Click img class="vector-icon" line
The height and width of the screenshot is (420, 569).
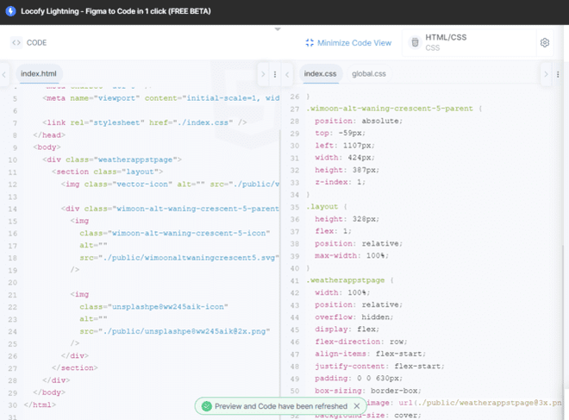(x=170, y=184)
